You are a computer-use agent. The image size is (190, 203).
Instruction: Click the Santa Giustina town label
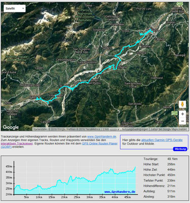tap(87, 62)
